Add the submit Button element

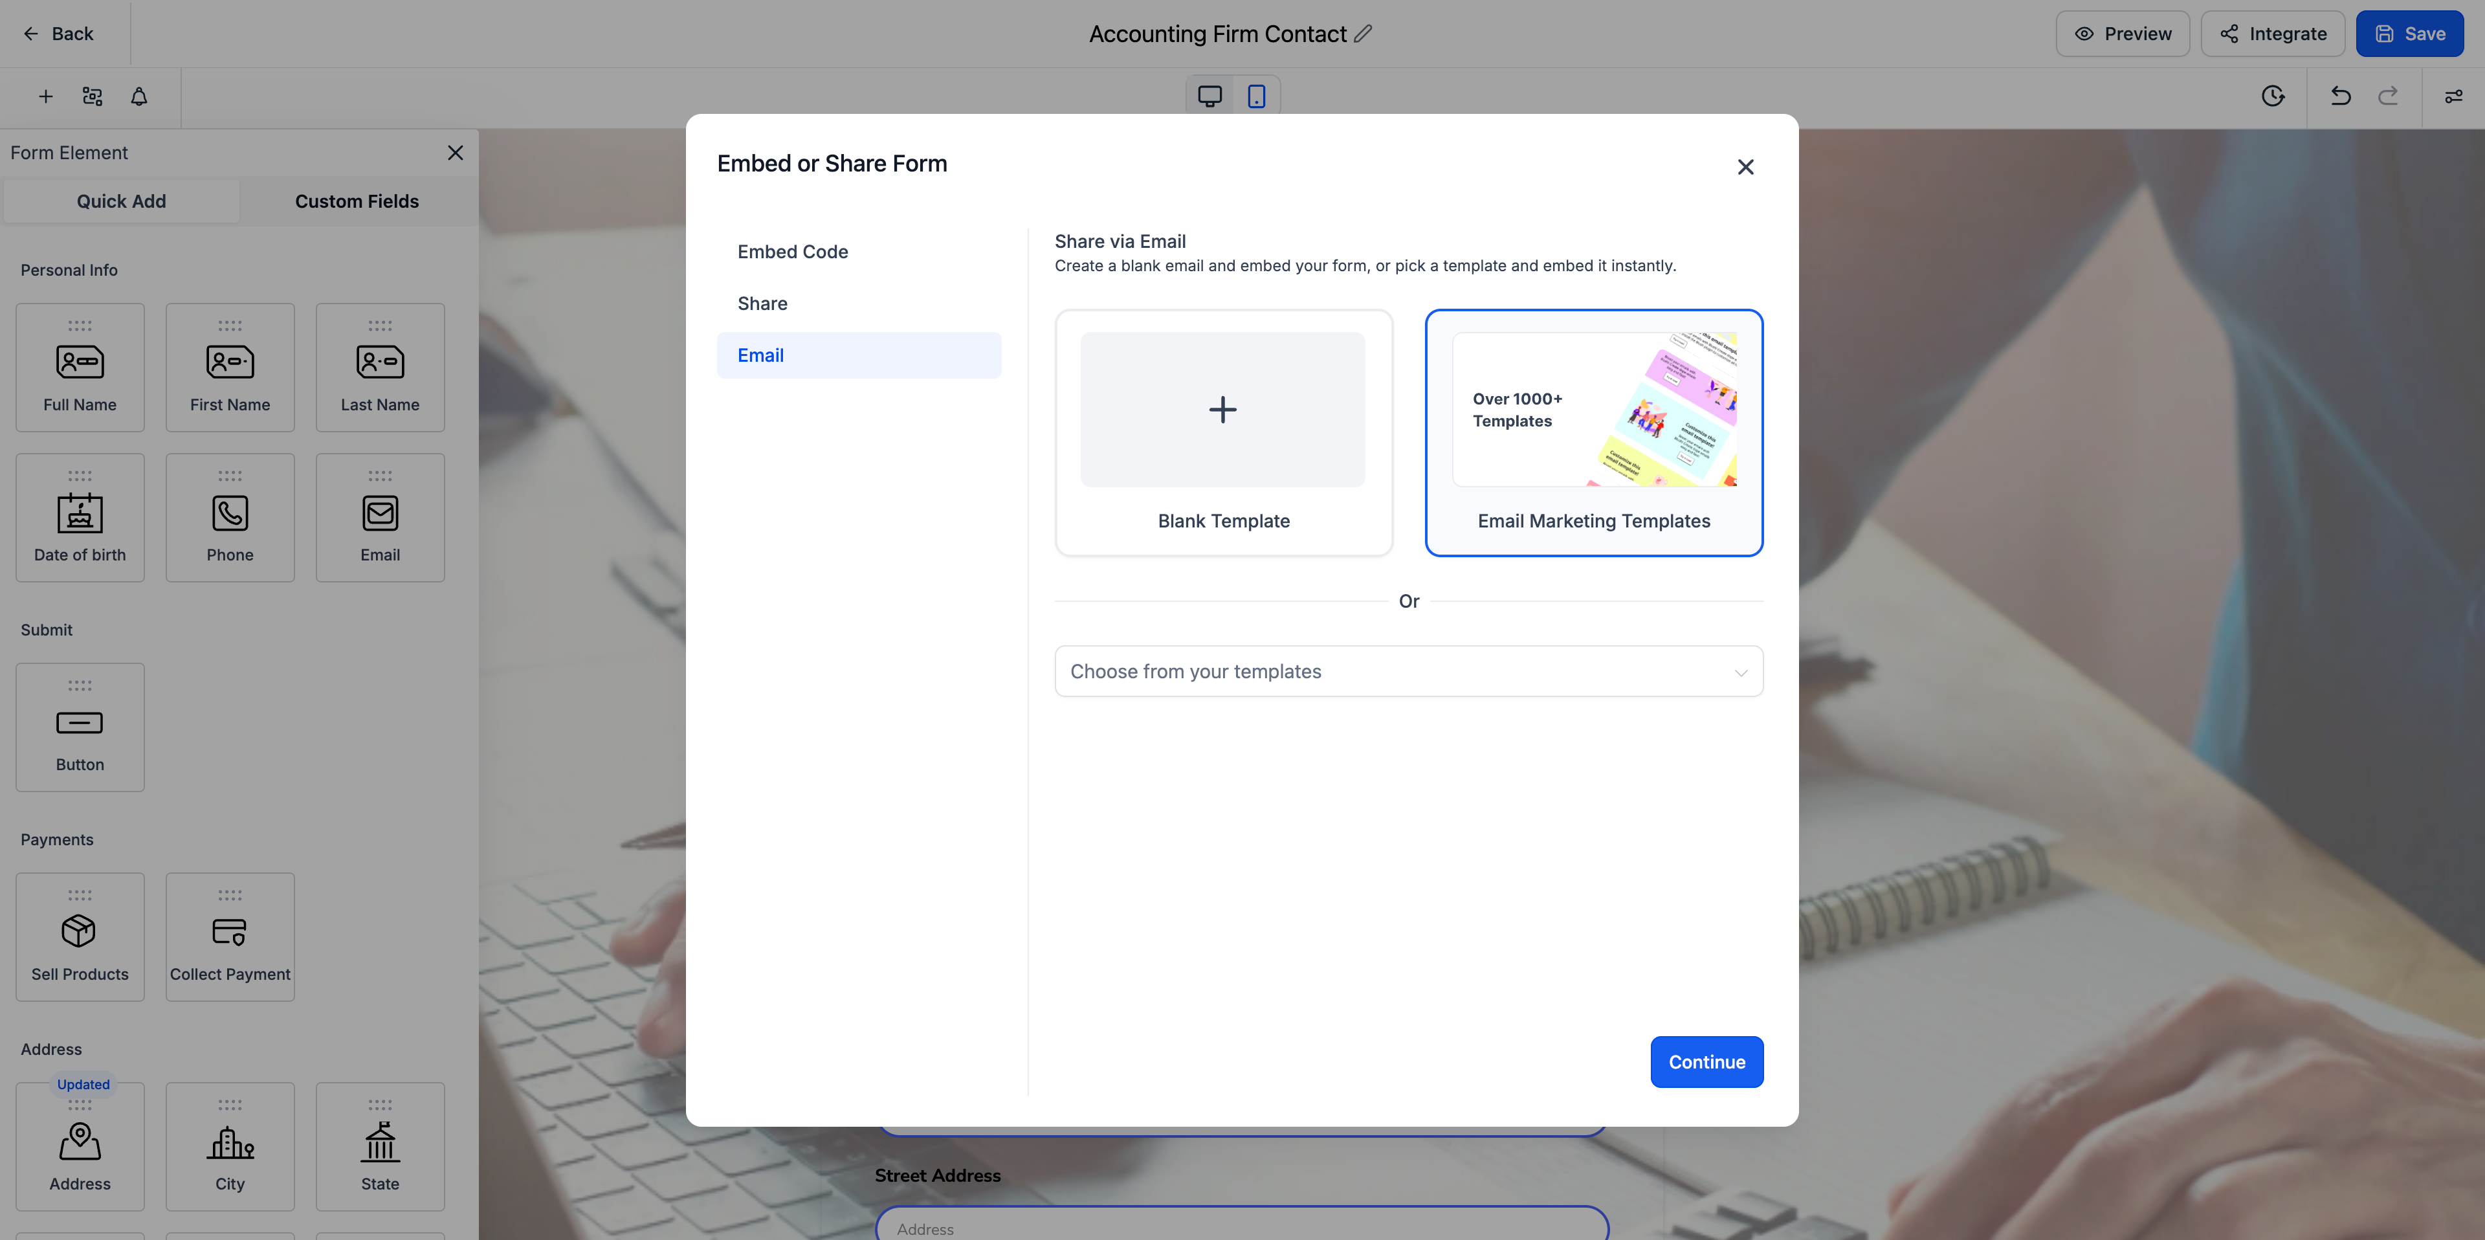coord(80,727)
